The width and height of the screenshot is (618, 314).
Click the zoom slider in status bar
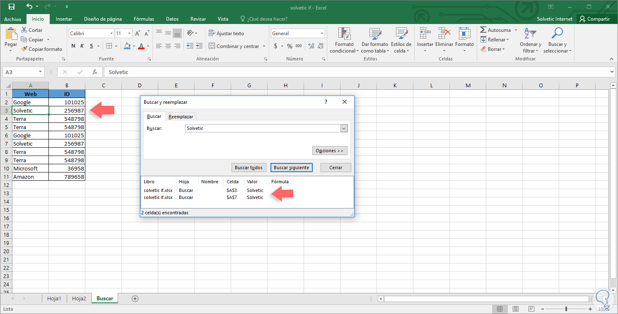(566, 309)
